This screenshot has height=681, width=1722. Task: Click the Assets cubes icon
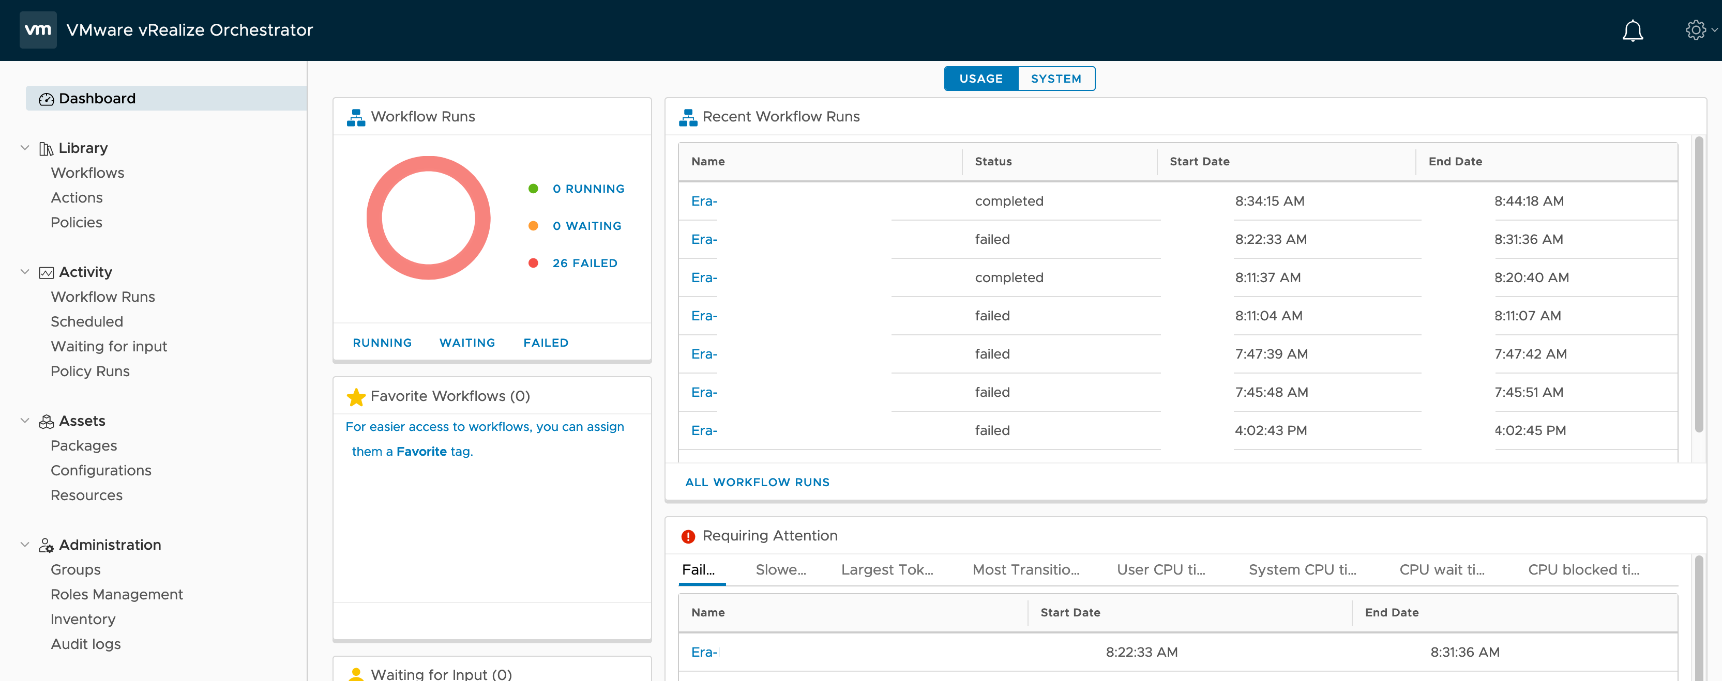46,421
